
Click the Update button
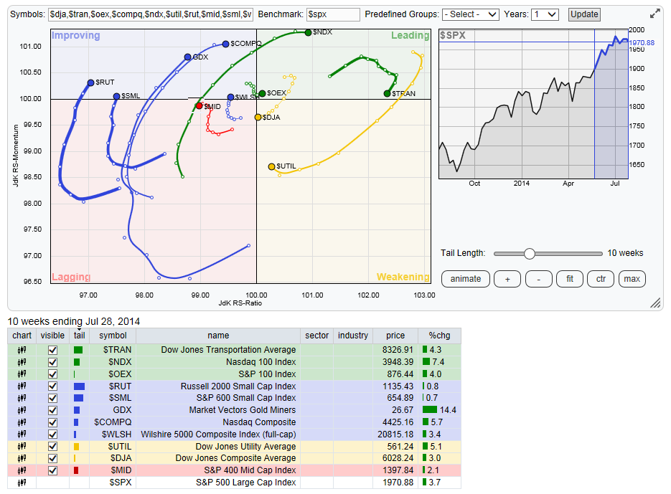pyautogui.click(x=584, y=14)
